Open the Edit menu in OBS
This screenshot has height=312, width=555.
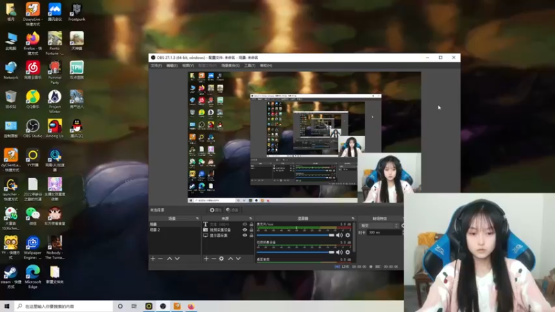point(172,65)
